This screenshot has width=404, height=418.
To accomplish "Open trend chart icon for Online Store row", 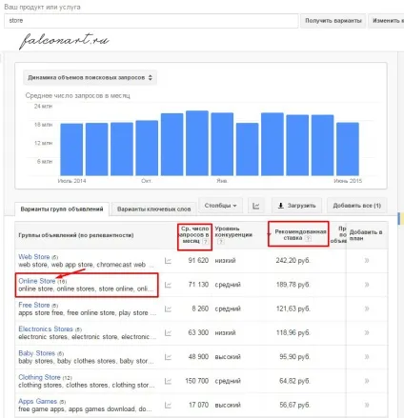I will [168, 285].
